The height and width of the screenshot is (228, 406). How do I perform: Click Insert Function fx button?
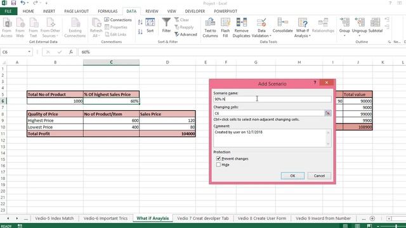tap(71, 52)
